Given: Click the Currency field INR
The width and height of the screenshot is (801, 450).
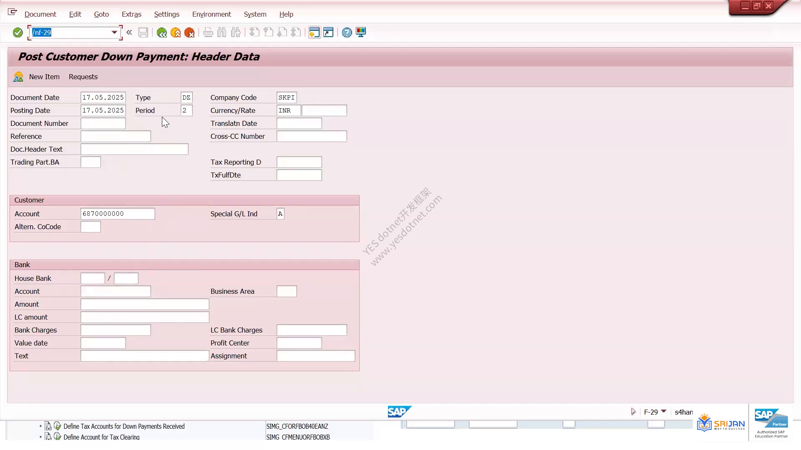Looking at the screenshot, I should (289, 110).
